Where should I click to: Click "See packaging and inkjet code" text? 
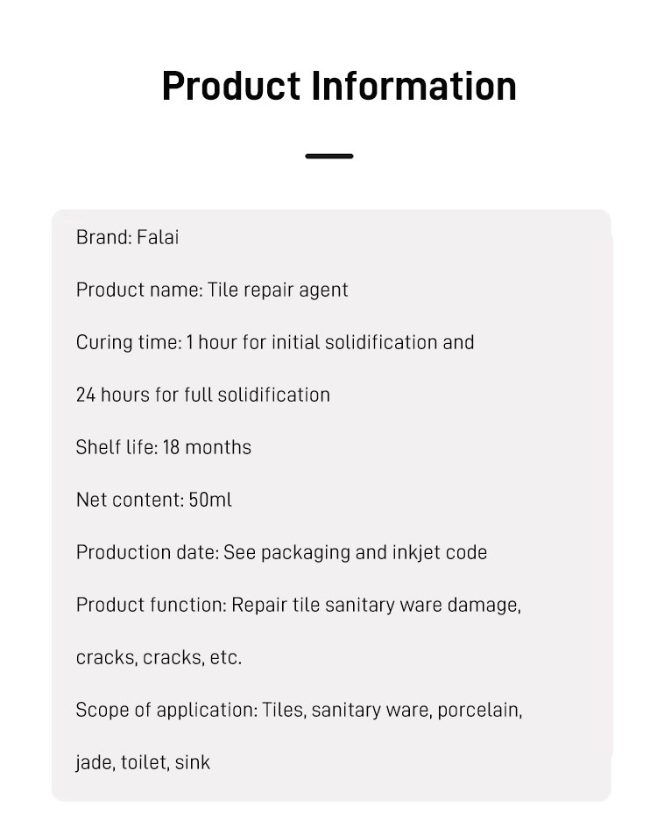(x=356, y=552)
